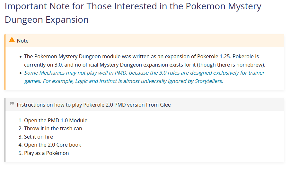Select the "Dungeon Expansion" heading line
This screenshot has width=290, height=169.
[47, 20]
